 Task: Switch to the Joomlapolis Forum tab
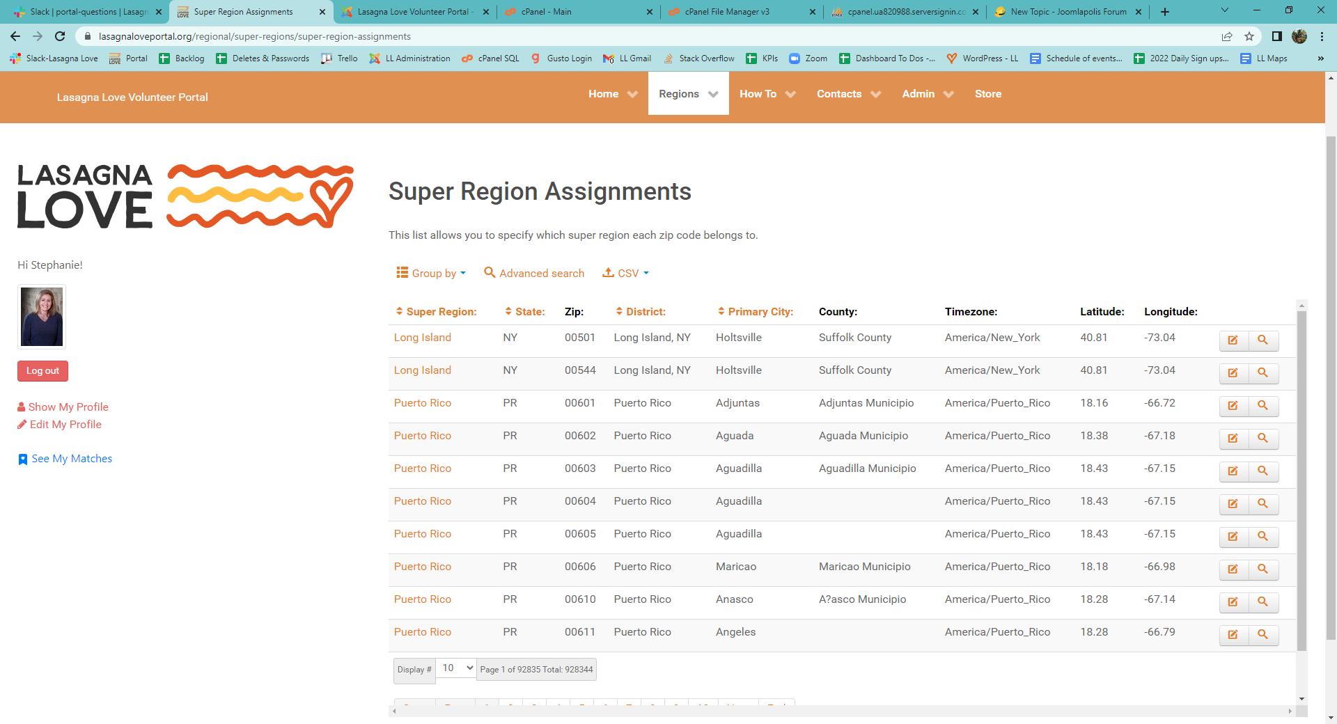click(x=1068, y=12)
